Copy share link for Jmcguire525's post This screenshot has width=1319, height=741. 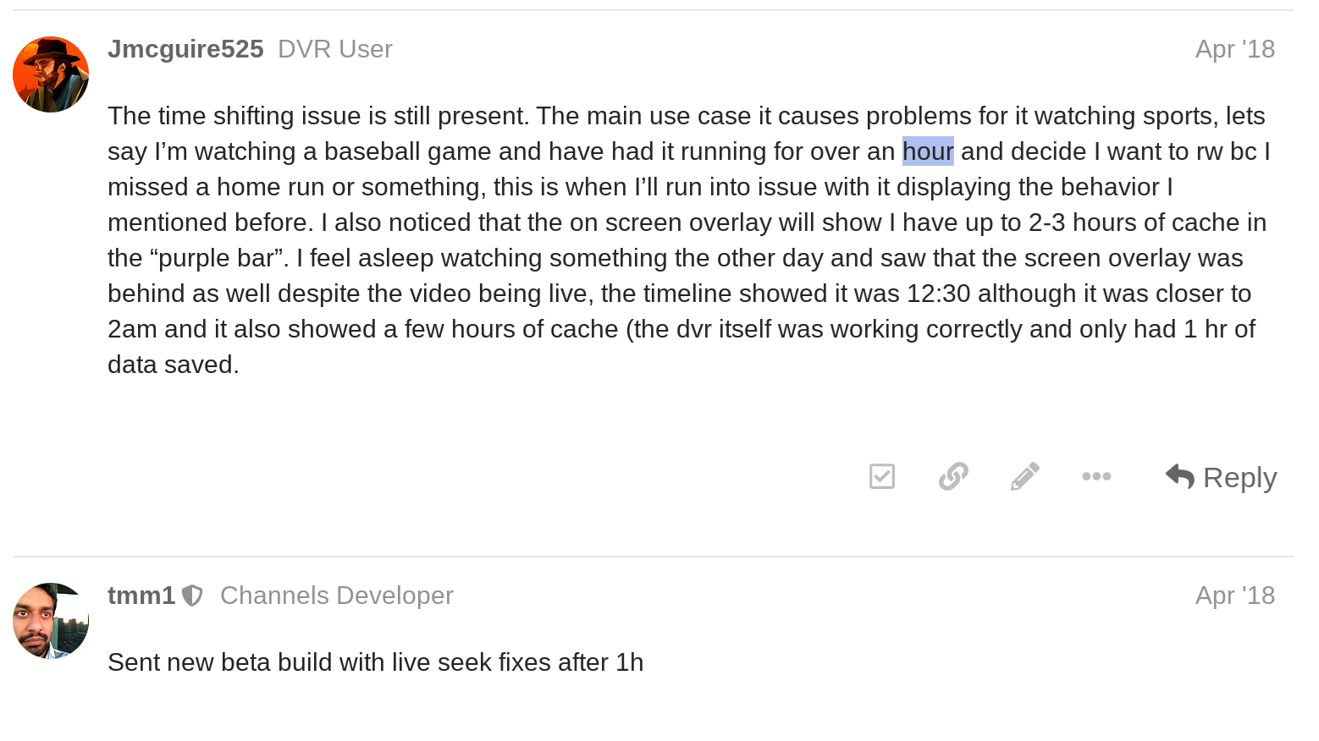[x=953, y=476]
